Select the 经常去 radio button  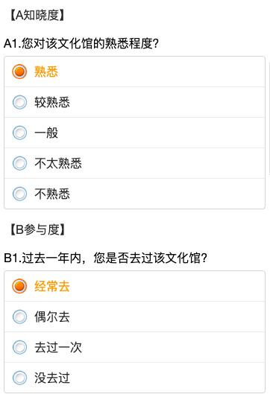(19, 286)
